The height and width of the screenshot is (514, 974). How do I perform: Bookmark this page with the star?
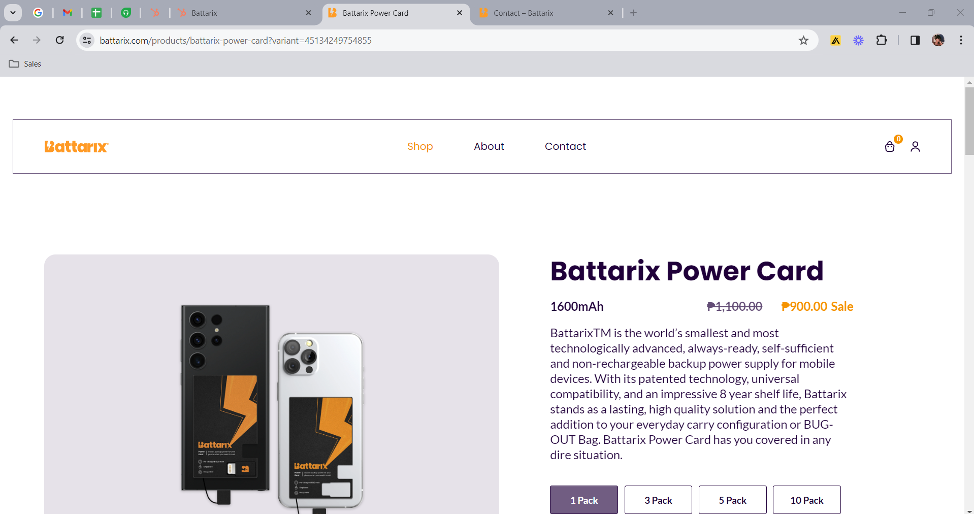tap(803, 40)
